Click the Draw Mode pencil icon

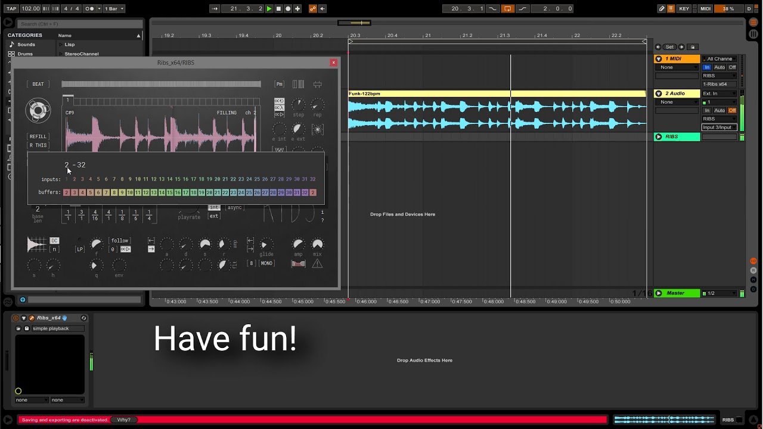[x=662, y=8]
